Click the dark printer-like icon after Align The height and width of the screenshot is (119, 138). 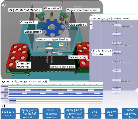99,19
